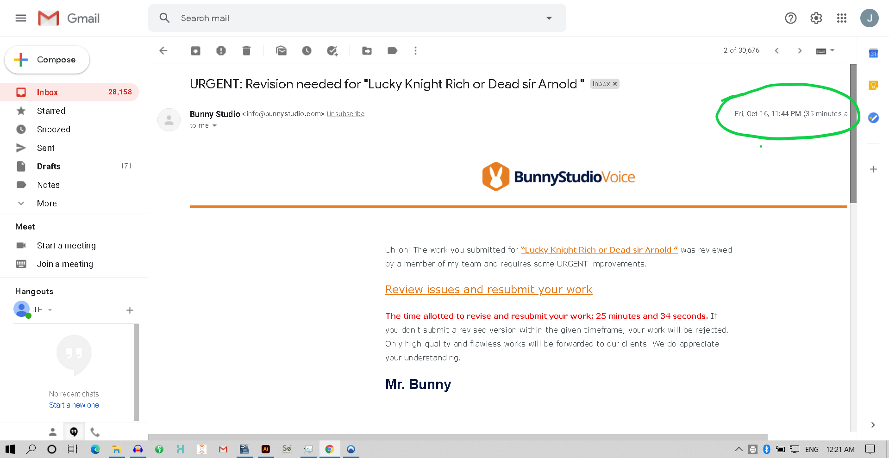Open the Starred folder
This screenshot has height=458, width=889.
tap(51, 111)
